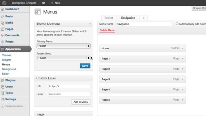Open Settings in sidebar
Screen dimensions: 206x116
pyautogui.click(x=11, y=99)
